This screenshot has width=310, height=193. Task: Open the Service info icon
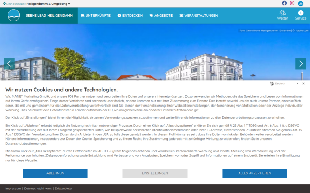301,15
